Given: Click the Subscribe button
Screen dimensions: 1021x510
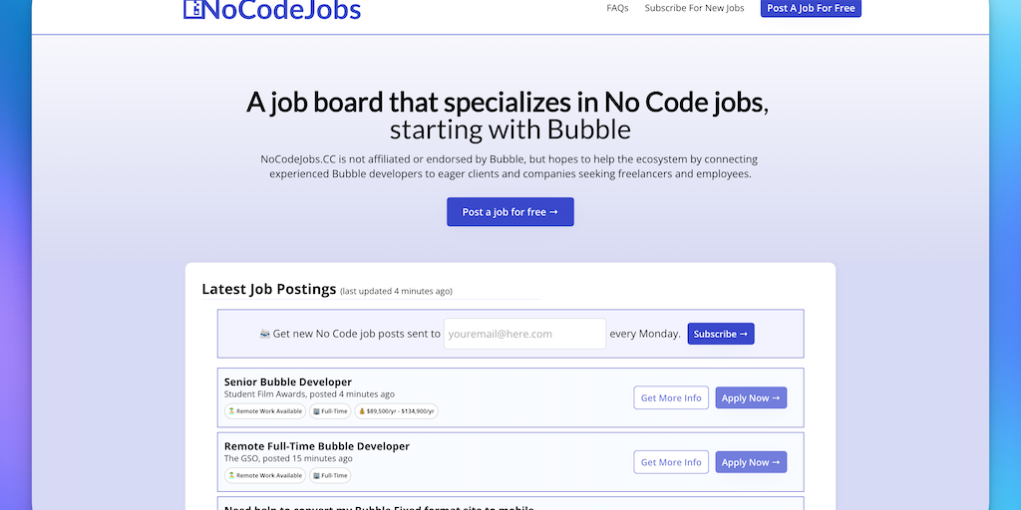Looking at the screenshot, I should tap(720, 334).
